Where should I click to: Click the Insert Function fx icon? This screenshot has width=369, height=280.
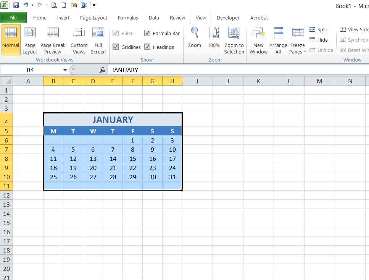click(x=102, y=70)
